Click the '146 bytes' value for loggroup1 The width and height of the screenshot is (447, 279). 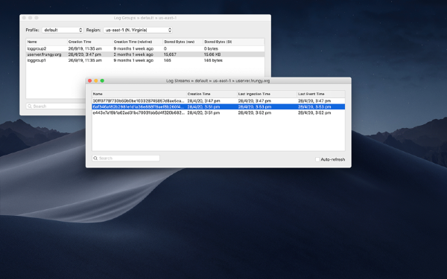[x=213, y=60]
